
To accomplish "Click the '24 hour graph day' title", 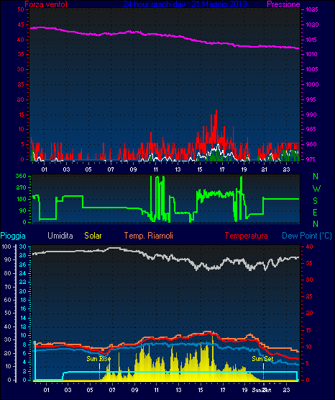I will [x=185, y=4].
